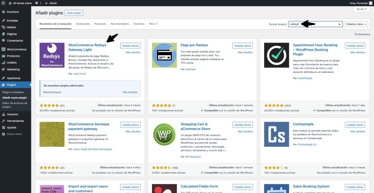Install Appointment Hour Booking plugin
This screenshot has width=374, height=193.
coord(355,46)
